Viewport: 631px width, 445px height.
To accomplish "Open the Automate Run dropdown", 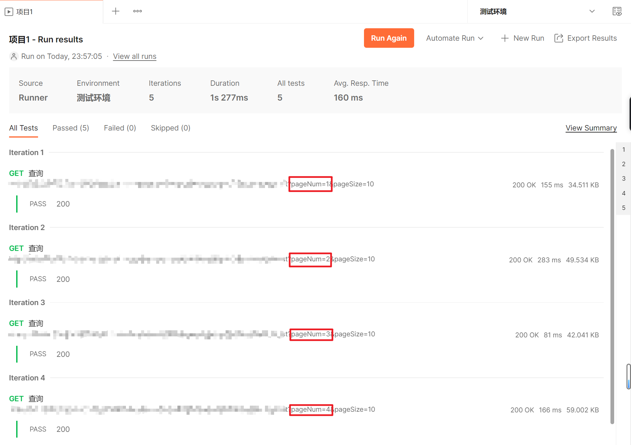I will tap(455, 38).
